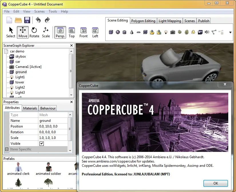Toggle the Visible checkbox

[42, 144]
